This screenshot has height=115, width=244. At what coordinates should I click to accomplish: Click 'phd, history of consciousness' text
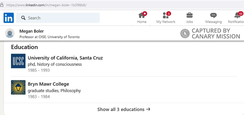(x=55, y=64)
